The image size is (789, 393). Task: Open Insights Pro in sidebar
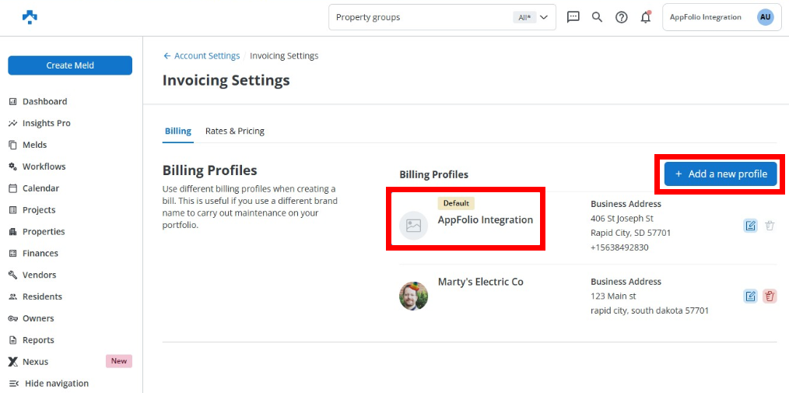pyautogui.click(x=46, y=123)
